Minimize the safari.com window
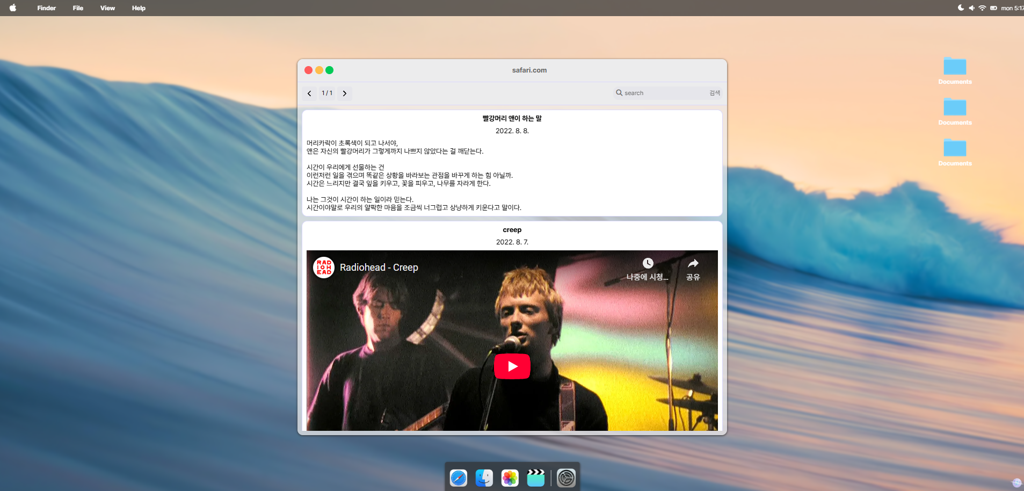 pyautogui.click(x=319, y=70)
